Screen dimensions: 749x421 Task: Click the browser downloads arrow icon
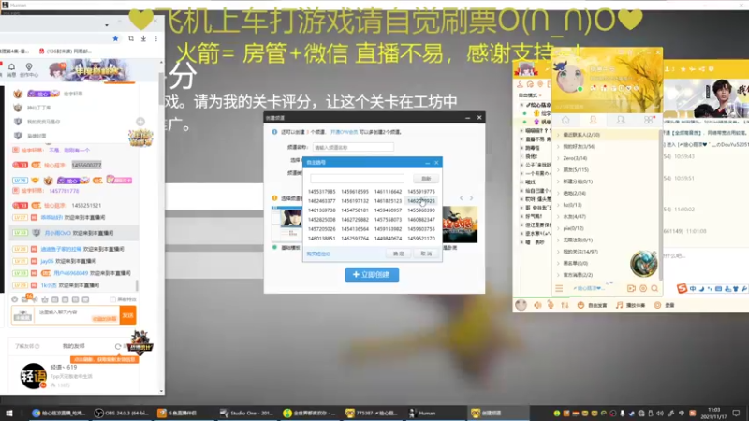(x=143, y=38)
